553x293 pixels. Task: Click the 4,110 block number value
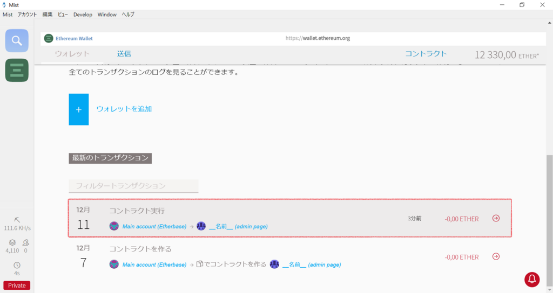click(12, 251)
